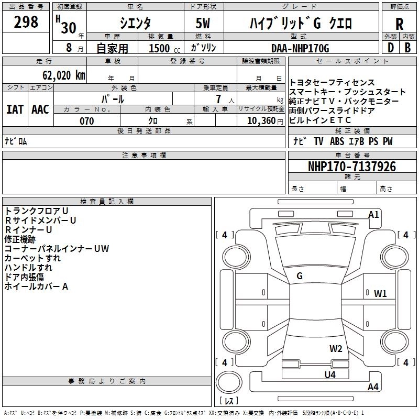Click the color number 070 field
Screen dimensions: 419x419
(x=86, y=121)
